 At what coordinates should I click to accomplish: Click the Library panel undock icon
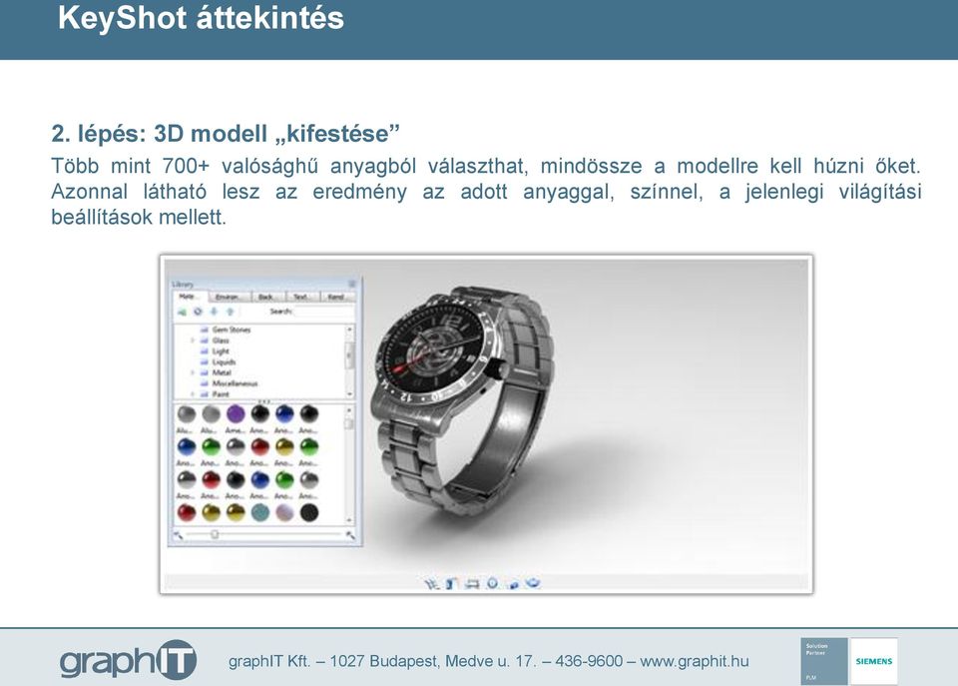(352, 284)
